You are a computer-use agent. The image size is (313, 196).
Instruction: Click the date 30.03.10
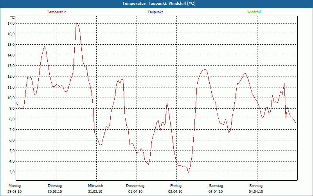[55, 192]
